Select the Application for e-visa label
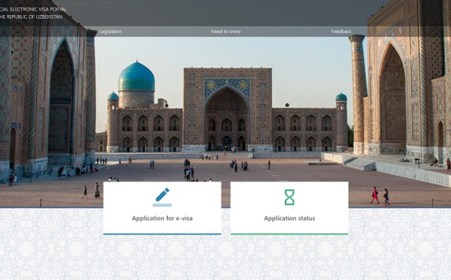451x280 pixels. (x=162, y=218)
